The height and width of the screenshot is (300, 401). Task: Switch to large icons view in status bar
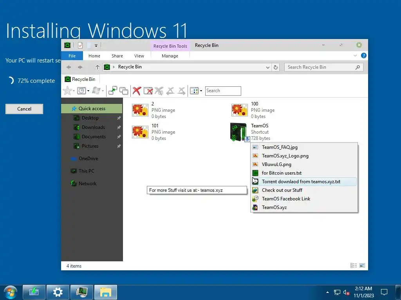362,266
